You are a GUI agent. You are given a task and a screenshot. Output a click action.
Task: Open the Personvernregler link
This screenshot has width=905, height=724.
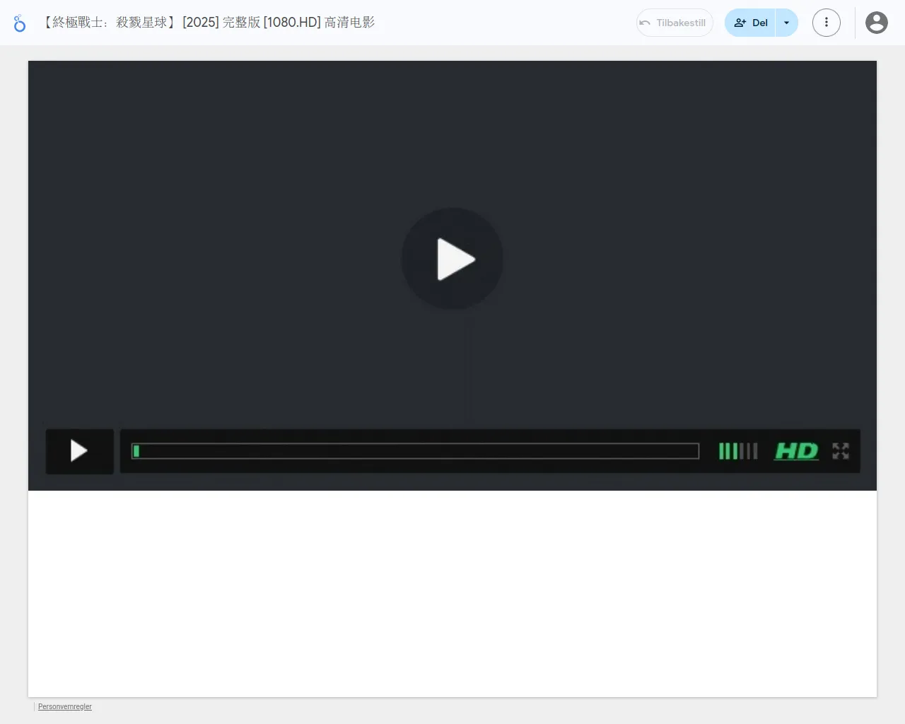point(65,706)
